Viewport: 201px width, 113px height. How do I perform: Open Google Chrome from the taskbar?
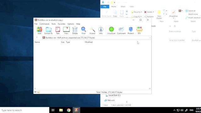[68, 110]
